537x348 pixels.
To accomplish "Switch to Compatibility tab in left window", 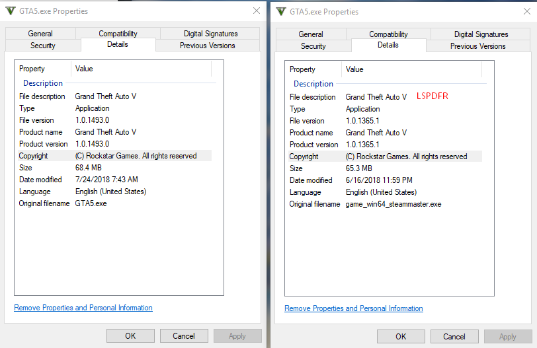I will coord(118,34).
